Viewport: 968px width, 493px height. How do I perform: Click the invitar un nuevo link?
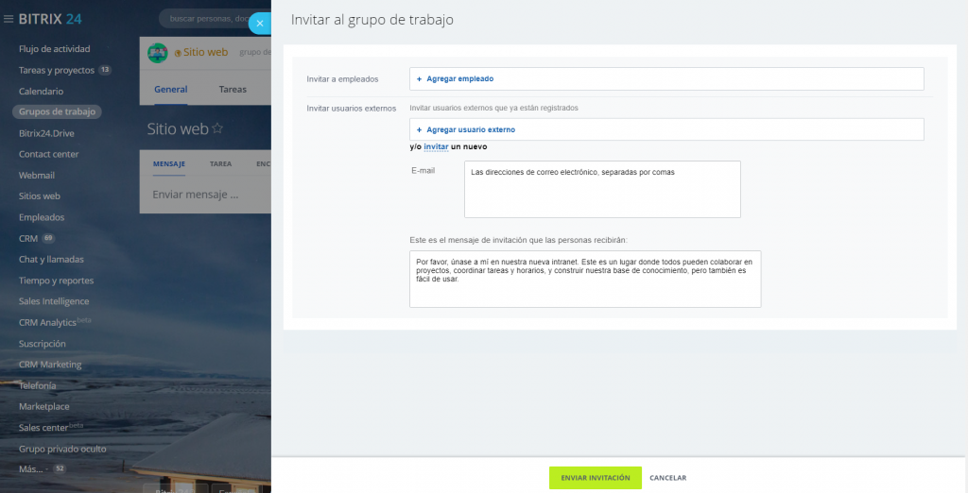coord(436,146)
